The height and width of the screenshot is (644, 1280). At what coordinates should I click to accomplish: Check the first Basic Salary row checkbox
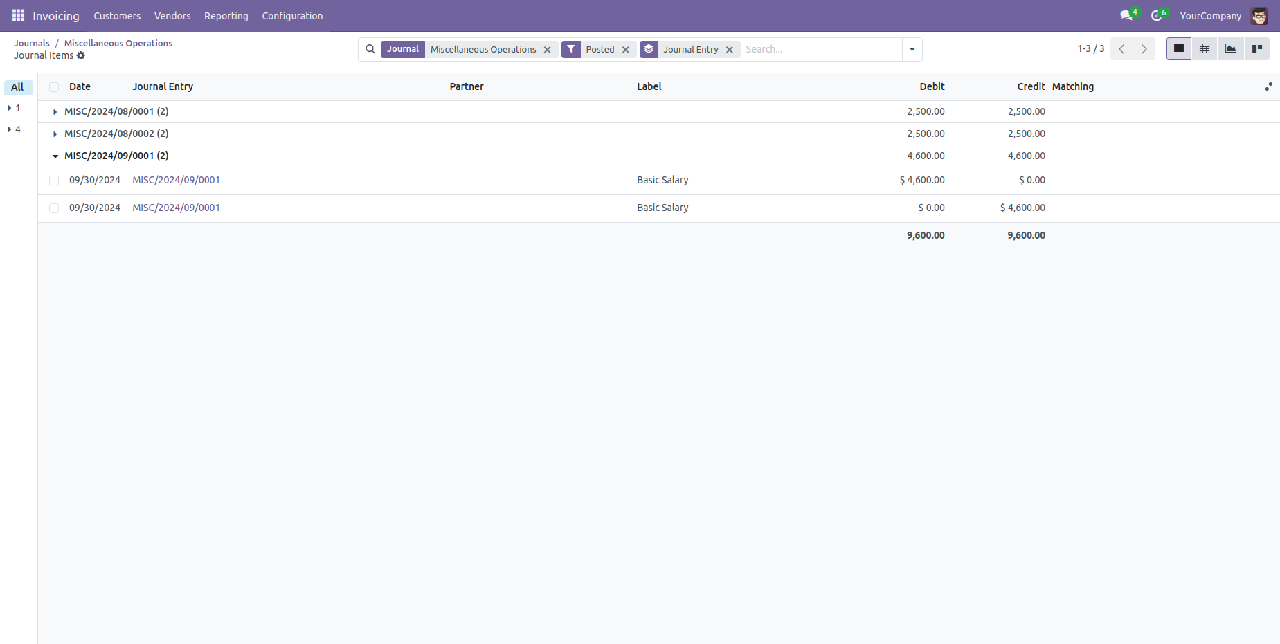click(54, 181)
